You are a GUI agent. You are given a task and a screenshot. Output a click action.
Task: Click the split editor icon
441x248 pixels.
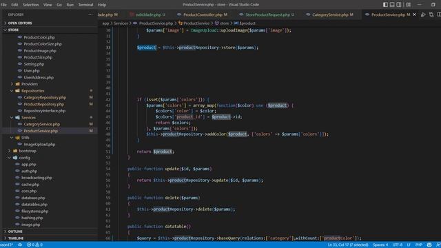[x=439, y=14]
